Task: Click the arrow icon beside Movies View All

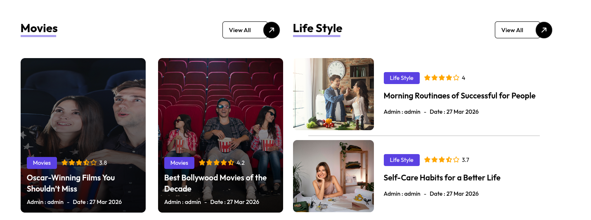Action: tap(272, 30)
